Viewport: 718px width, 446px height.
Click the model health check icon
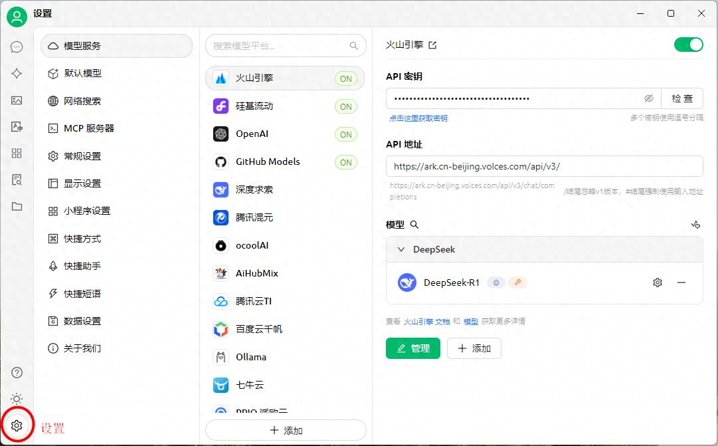[x=695, y=225]
